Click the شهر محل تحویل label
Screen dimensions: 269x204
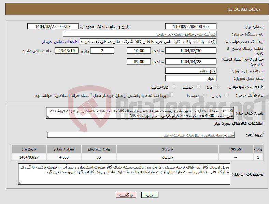point(249,79)
